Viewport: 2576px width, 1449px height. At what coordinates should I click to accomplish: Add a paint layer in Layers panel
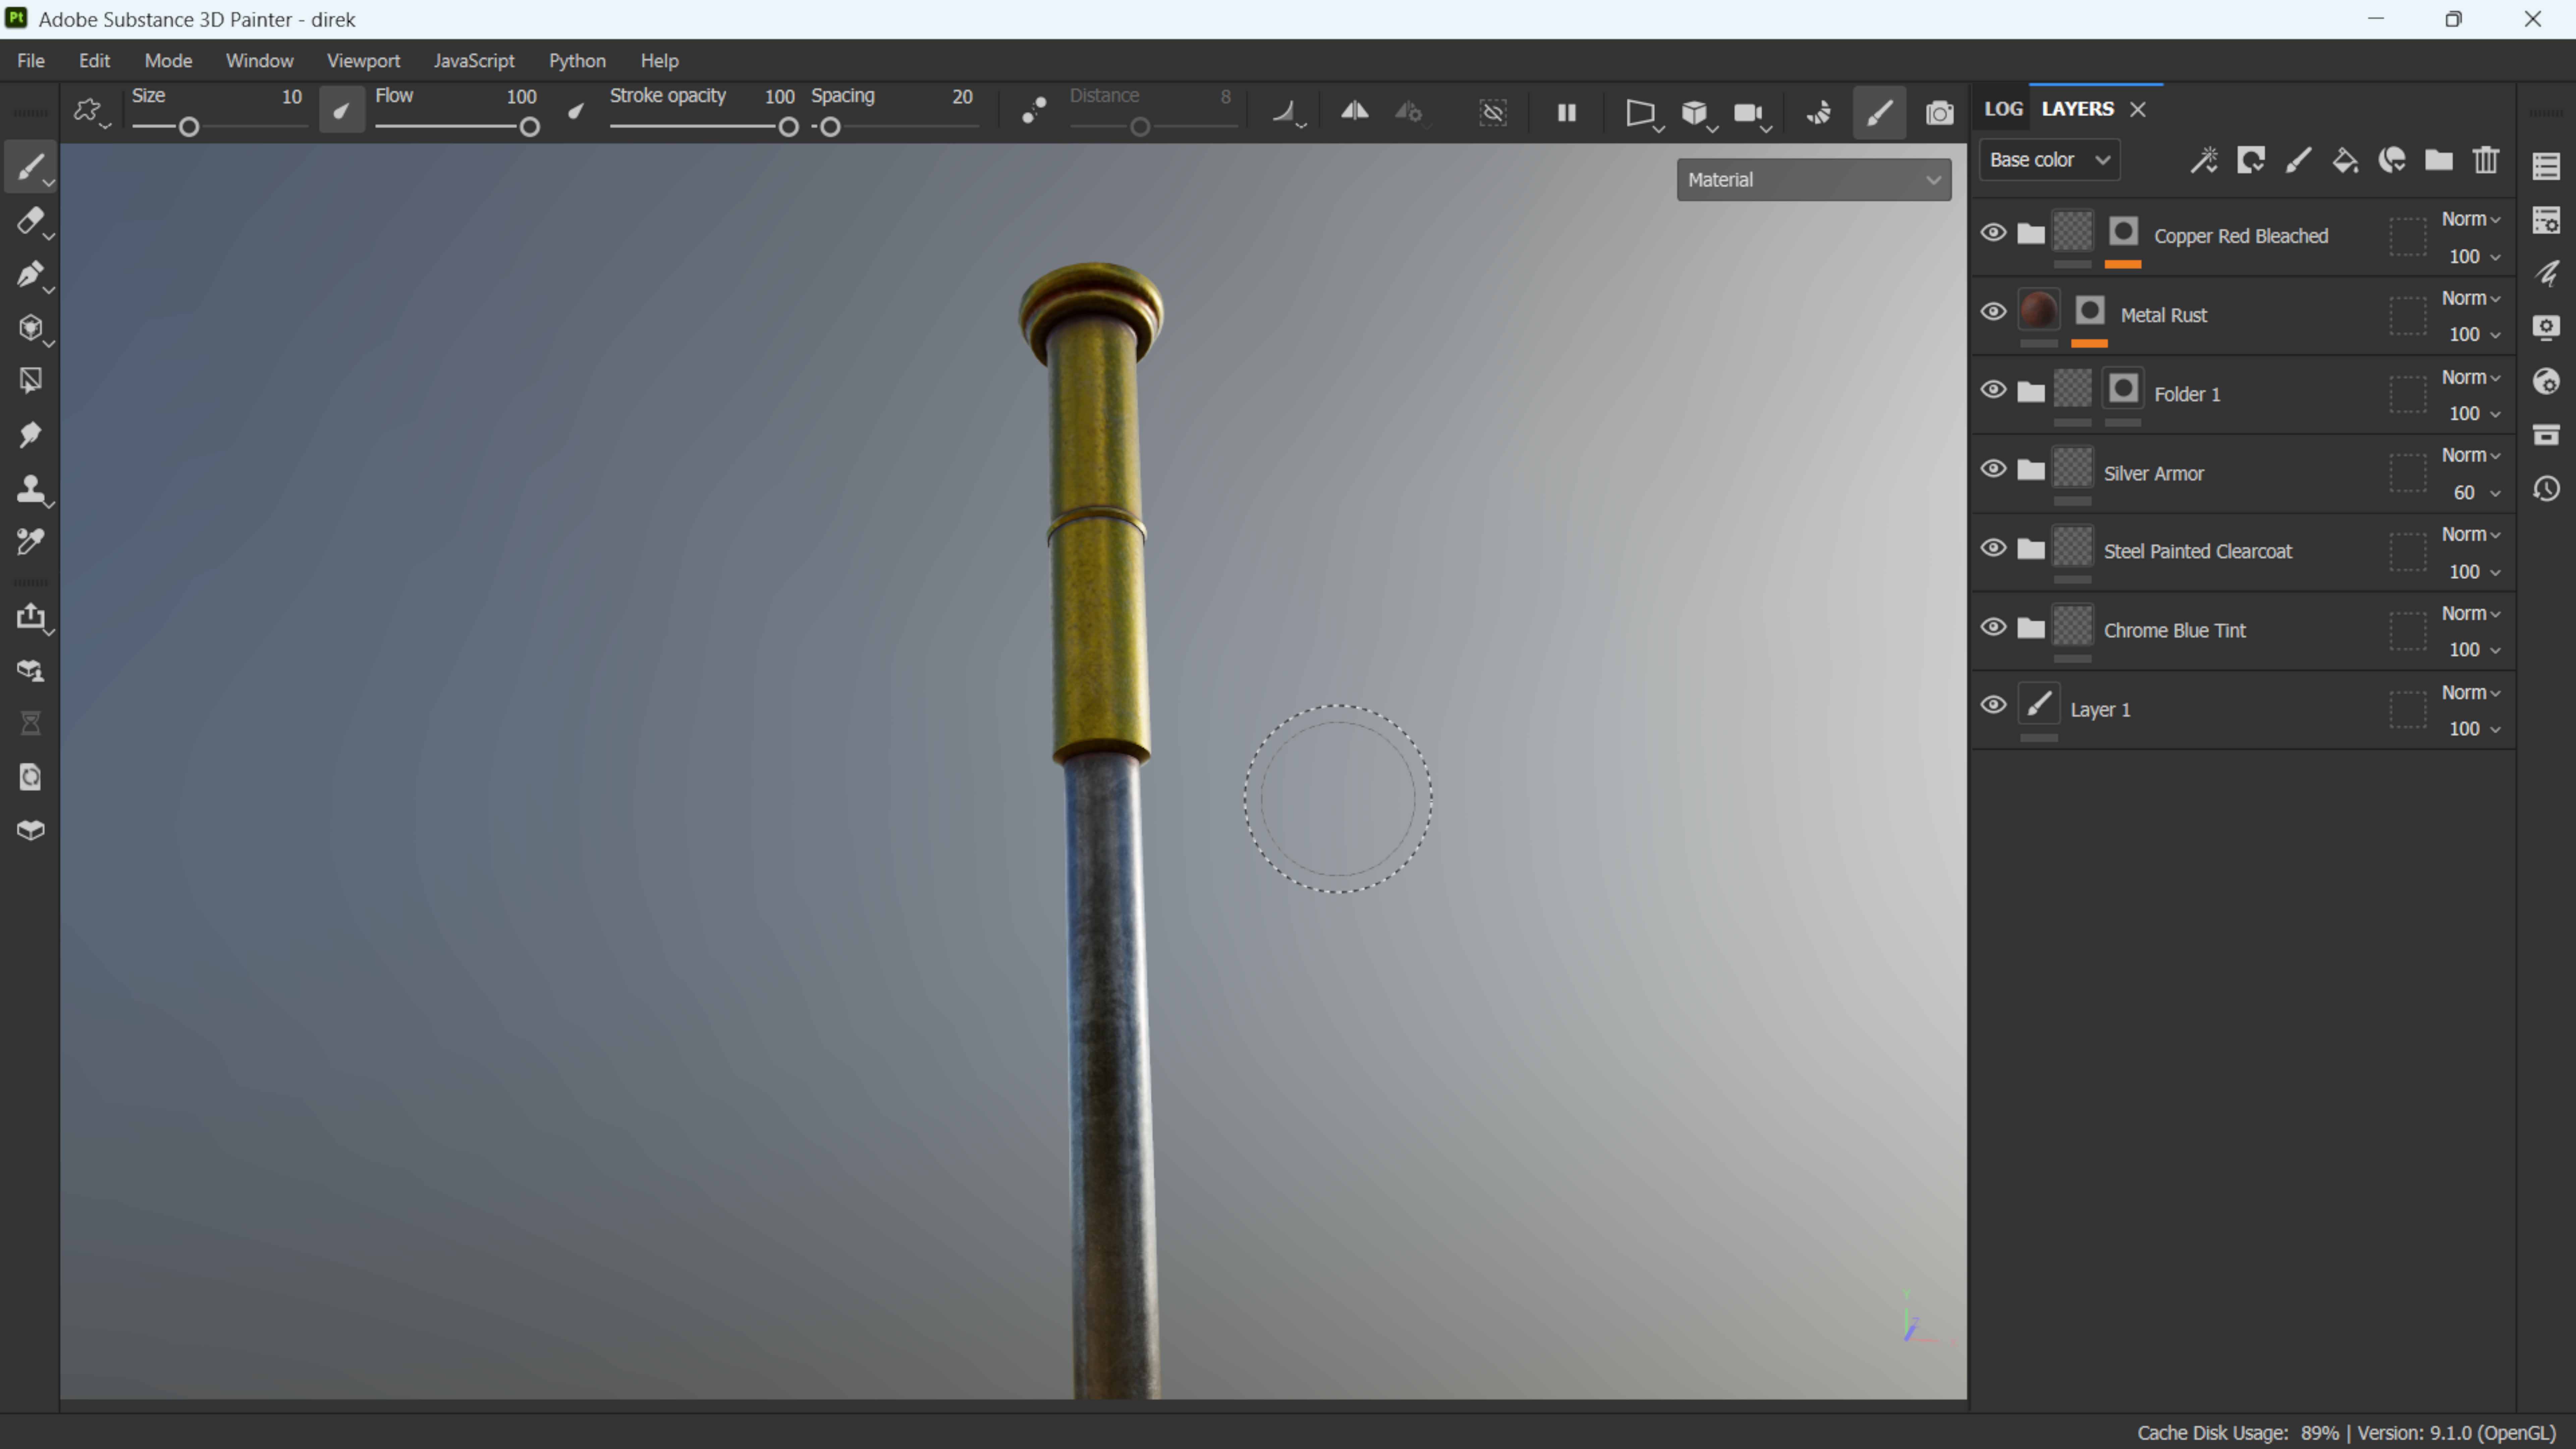(x=2298, y=160)
